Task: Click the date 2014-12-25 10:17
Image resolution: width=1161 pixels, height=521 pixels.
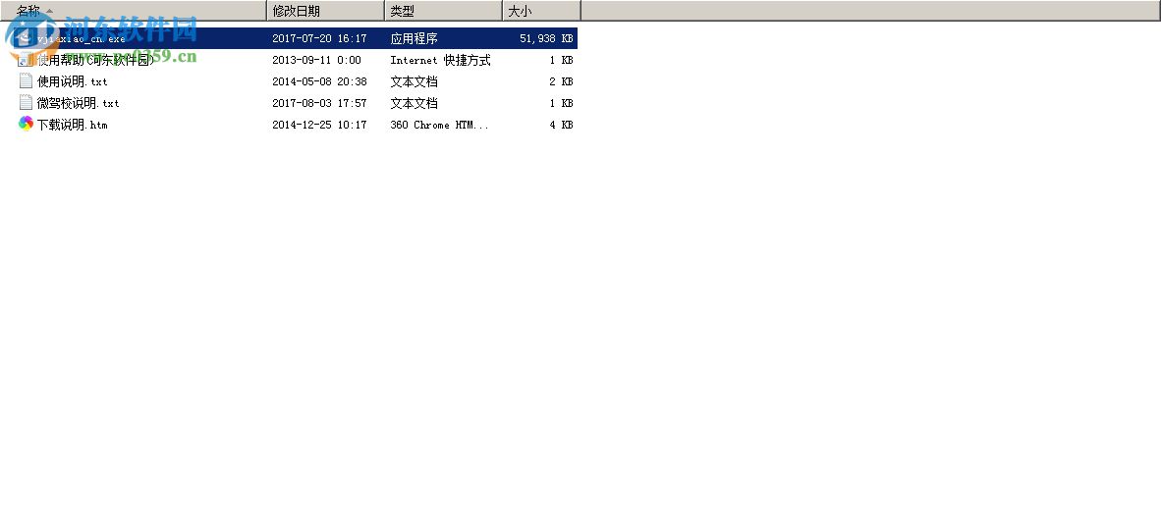Action: (320, 125)
